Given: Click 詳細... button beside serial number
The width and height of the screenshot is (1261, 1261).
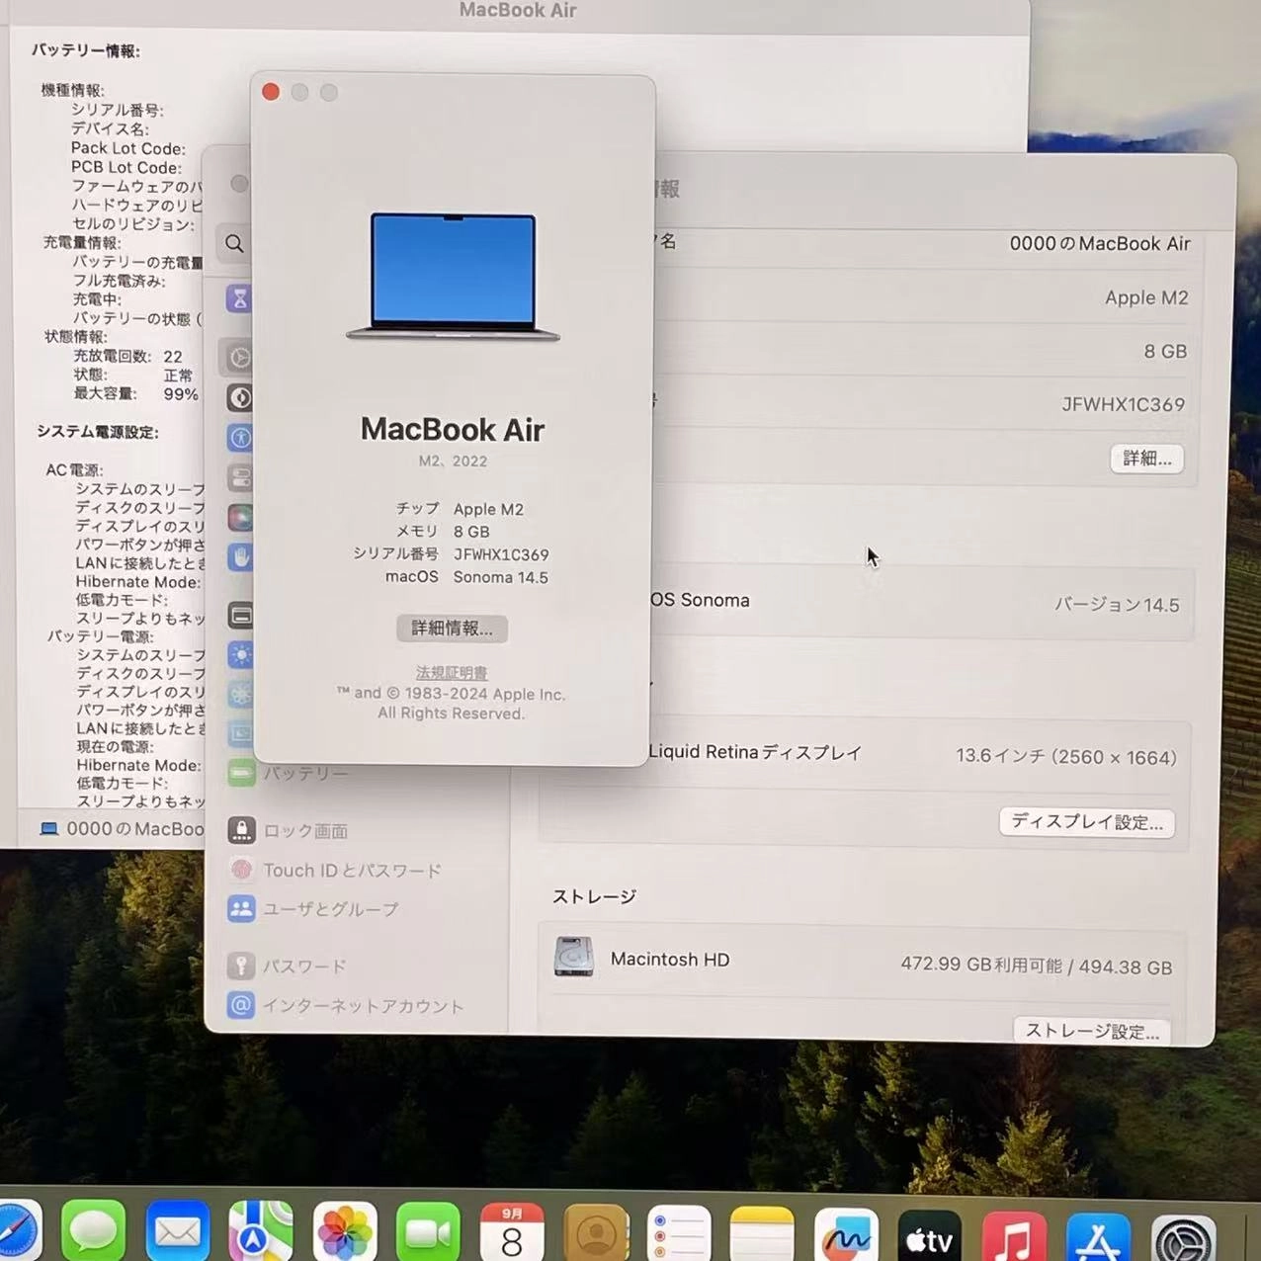Looking at the screenshot, I should pos(1146,459).
